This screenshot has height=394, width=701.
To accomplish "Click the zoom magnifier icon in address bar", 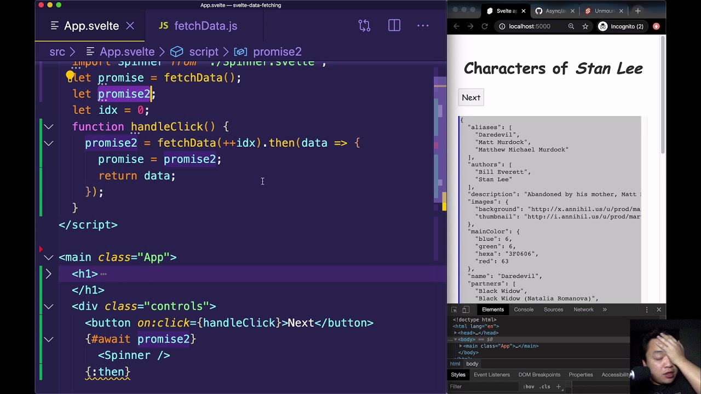I will click(571, 26).
